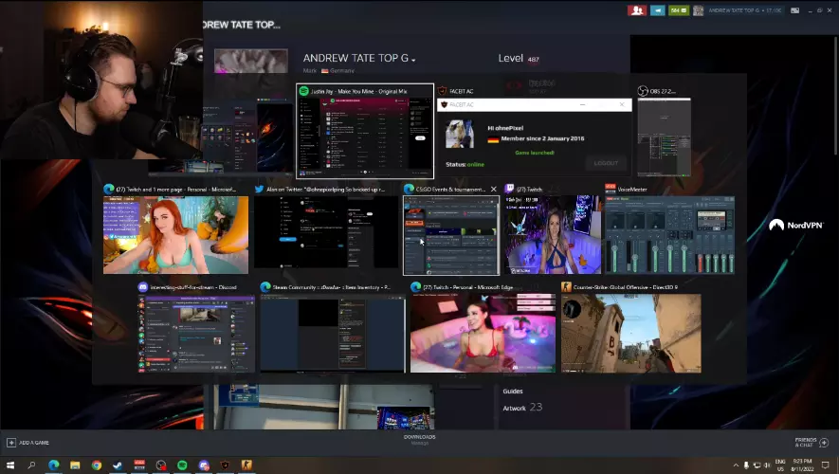This screenshot has height=474, width=839.
Task: Open the notification center icon
Action: 827,465
